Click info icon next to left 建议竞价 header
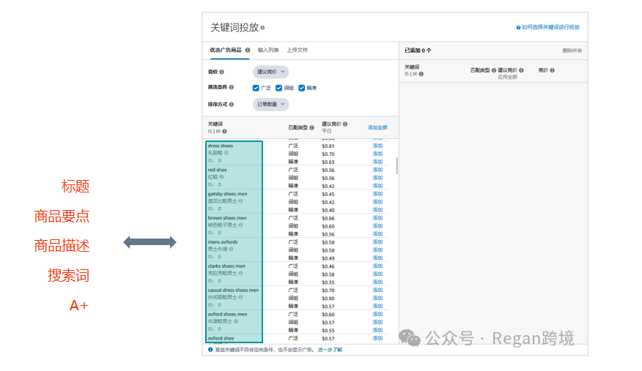 (x=345, y=124)
